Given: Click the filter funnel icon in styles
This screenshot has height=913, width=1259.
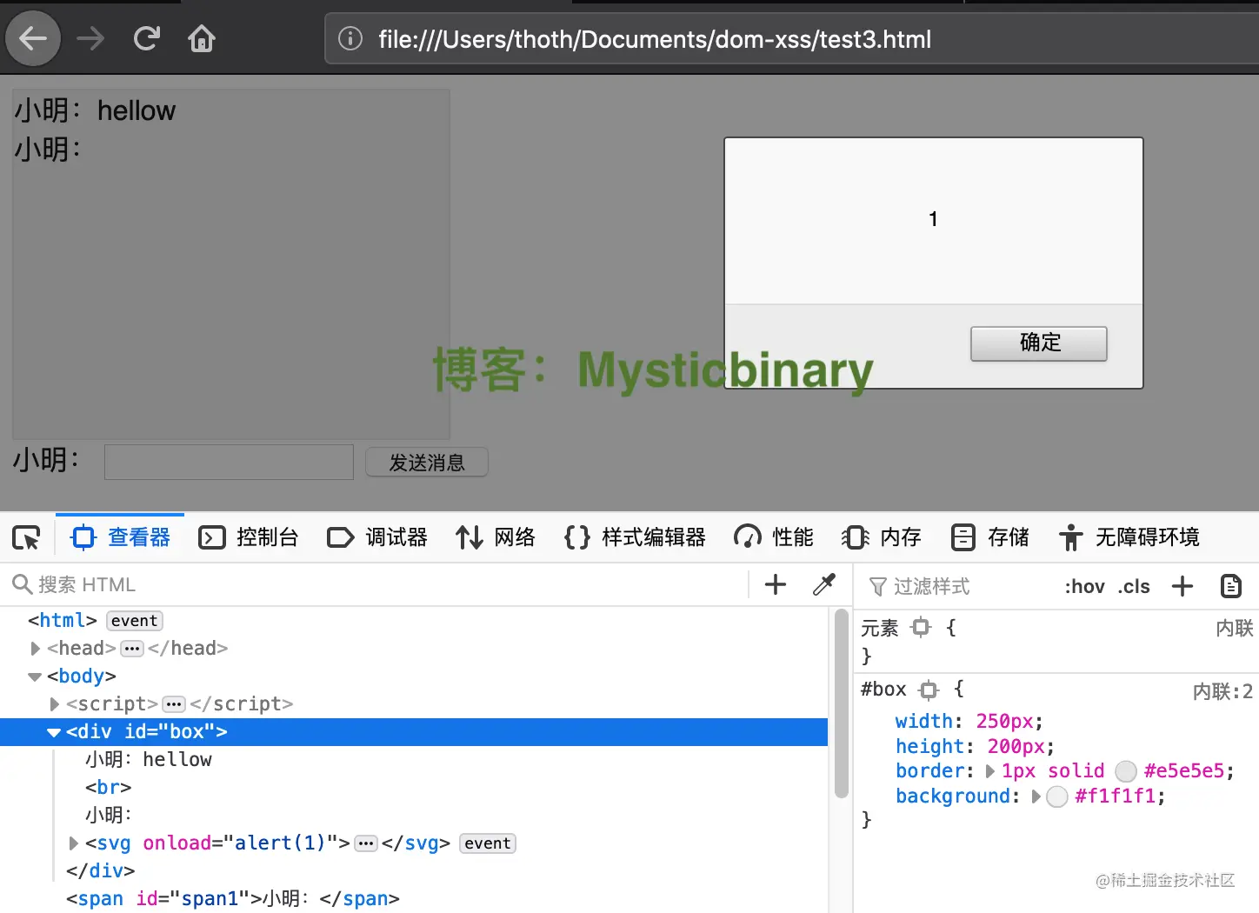Looking at the screenshot, I should 878,587.
